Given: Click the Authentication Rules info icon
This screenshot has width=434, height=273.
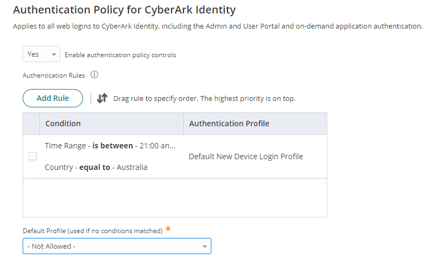Looking at the screenshot, I should (x=94, y=75).
